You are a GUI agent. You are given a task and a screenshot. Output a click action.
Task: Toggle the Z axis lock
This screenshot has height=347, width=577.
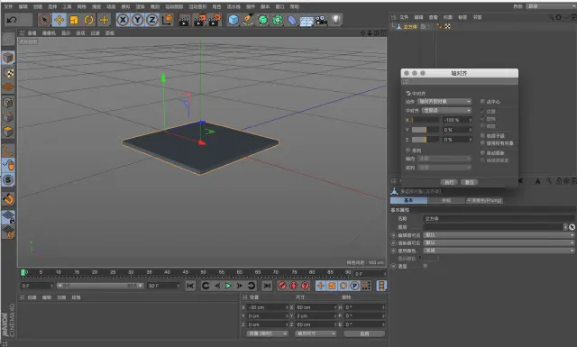coord(152,20)
